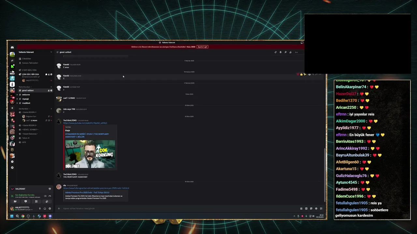417x234 pixels.
Task: Open the YouTube watch link
Action: pos(85,123)
